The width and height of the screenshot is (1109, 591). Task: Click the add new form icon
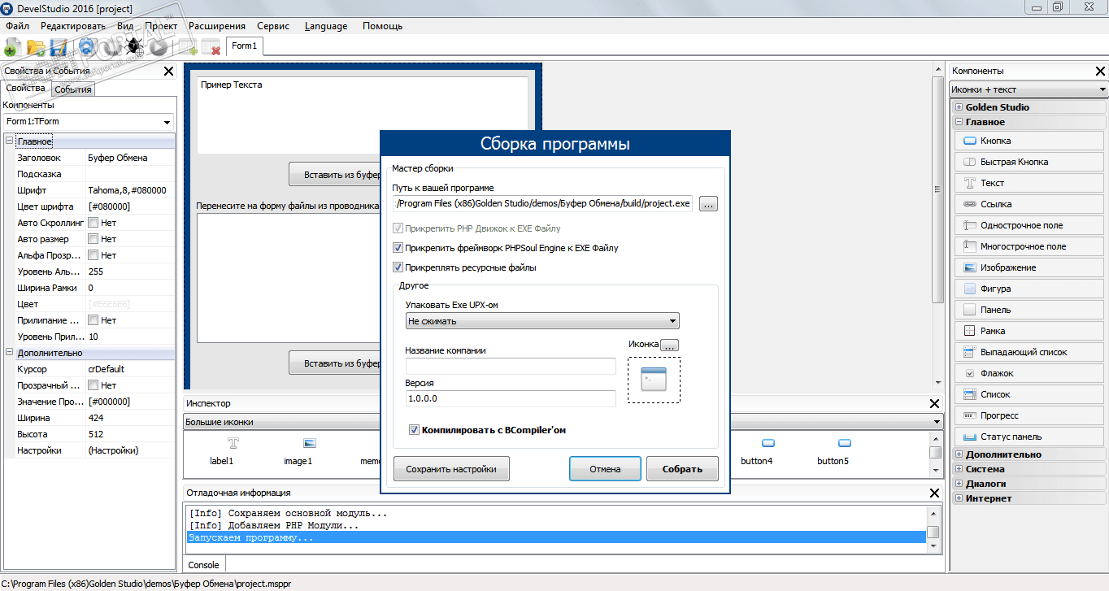189,47
